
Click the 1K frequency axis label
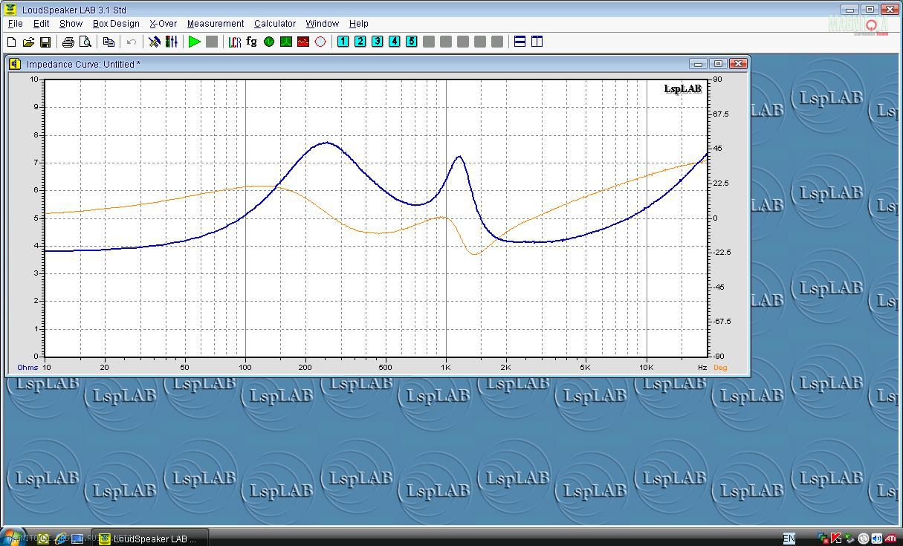pyautogui.click(x=446, y=368)
